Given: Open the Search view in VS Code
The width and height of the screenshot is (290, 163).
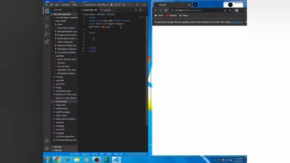Looking at the screenshot, I should pyautogui.click(x=47, y=18).
